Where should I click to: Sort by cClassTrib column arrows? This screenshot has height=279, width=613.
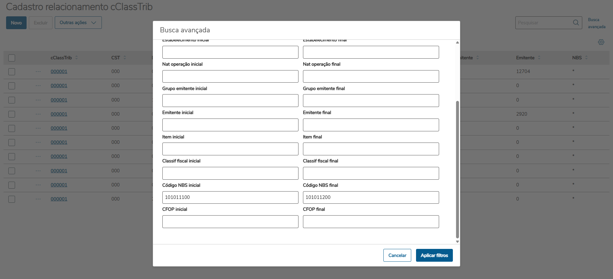coord(77,58)
